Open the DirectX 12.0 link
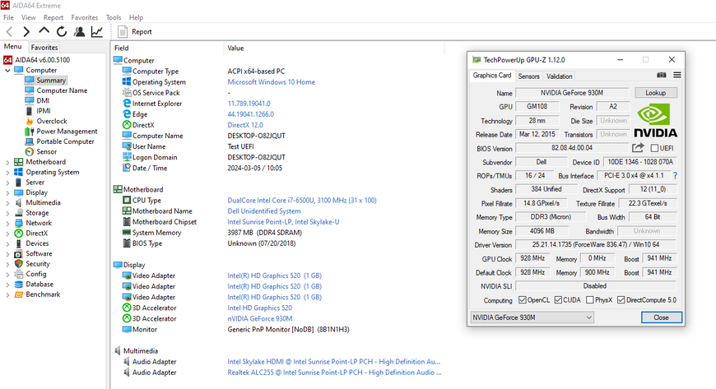 (x=245, y=125)
